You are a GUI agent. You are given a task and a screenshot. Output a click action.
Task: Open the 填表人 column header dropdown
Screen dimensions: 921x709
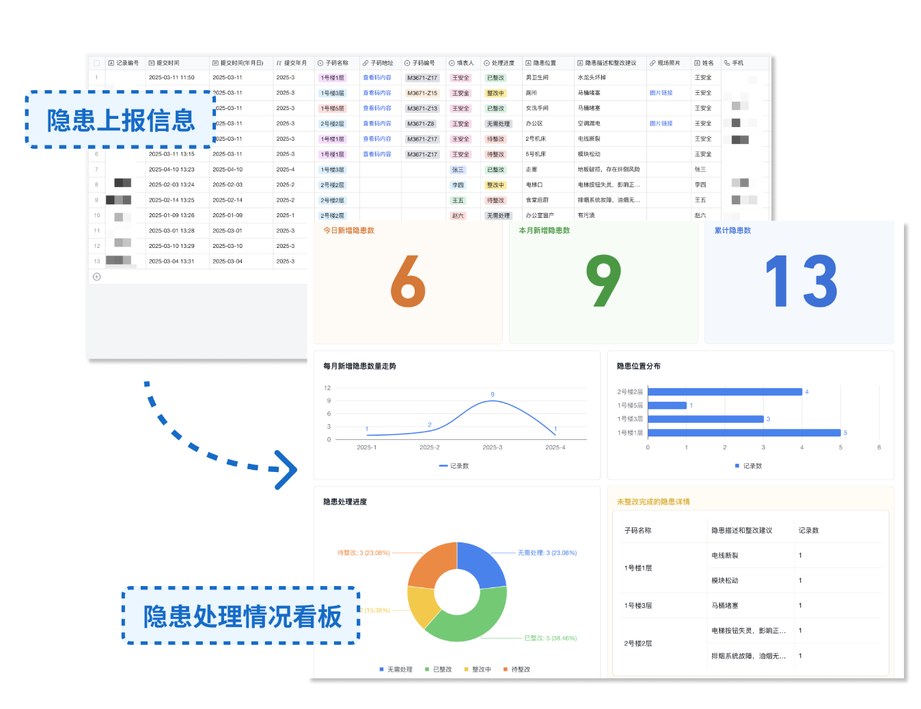tap(452, 63)
